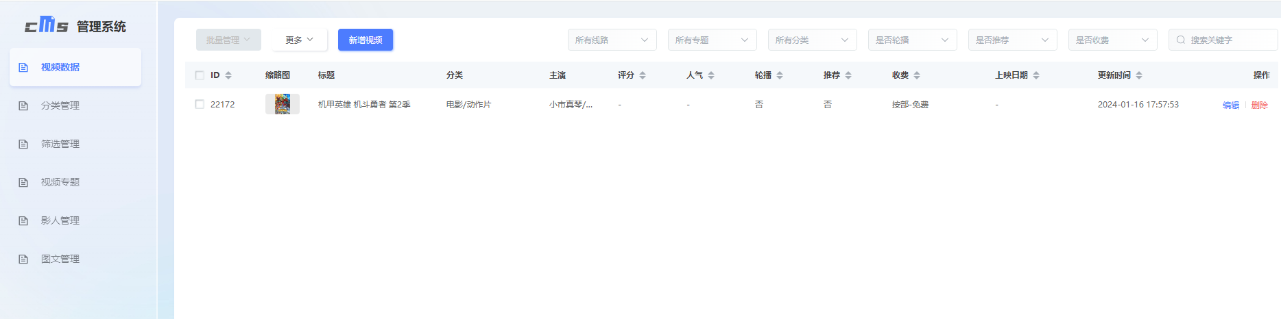Open 图文管理 in the sidebar
This screenshot has width=1281, height=319.
coord(75,259)
